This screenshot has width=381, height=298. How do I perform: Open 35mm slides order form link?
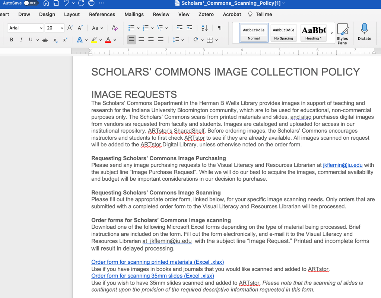[153, 276]
